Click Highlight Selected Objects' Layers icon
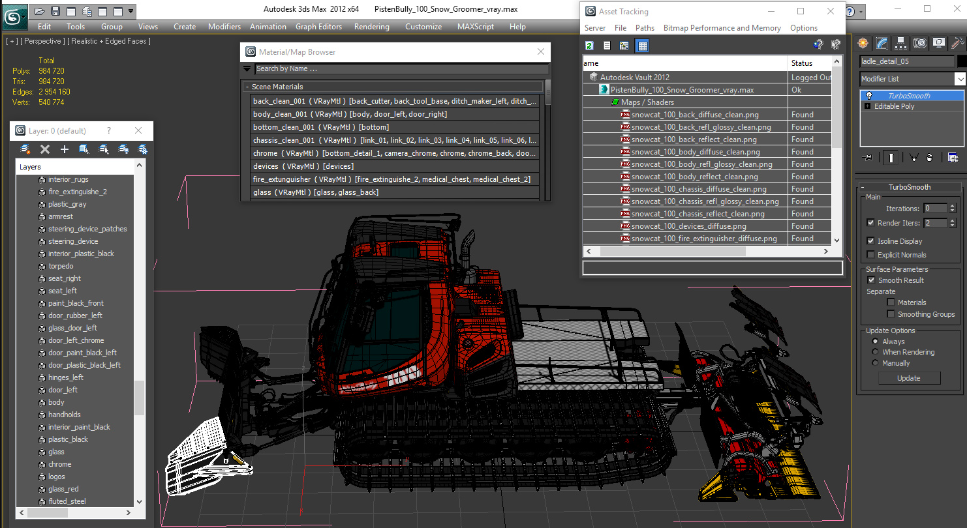 tap(104, 149)
